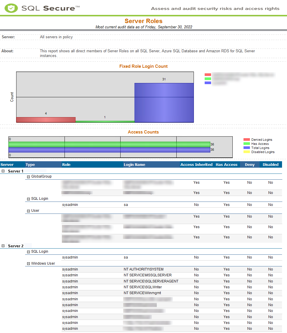Click the Count axis label
The image size is (287, 333).
[12, 97]
